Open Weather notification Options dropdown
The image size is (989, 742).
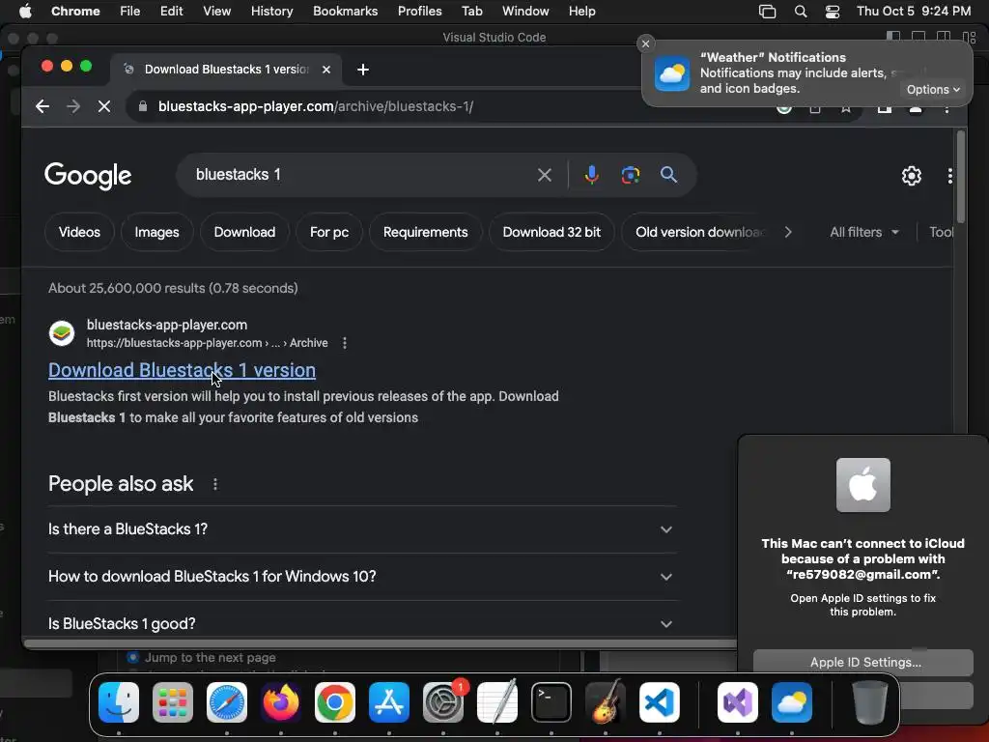pyautogui.click(x=933, y=90)
